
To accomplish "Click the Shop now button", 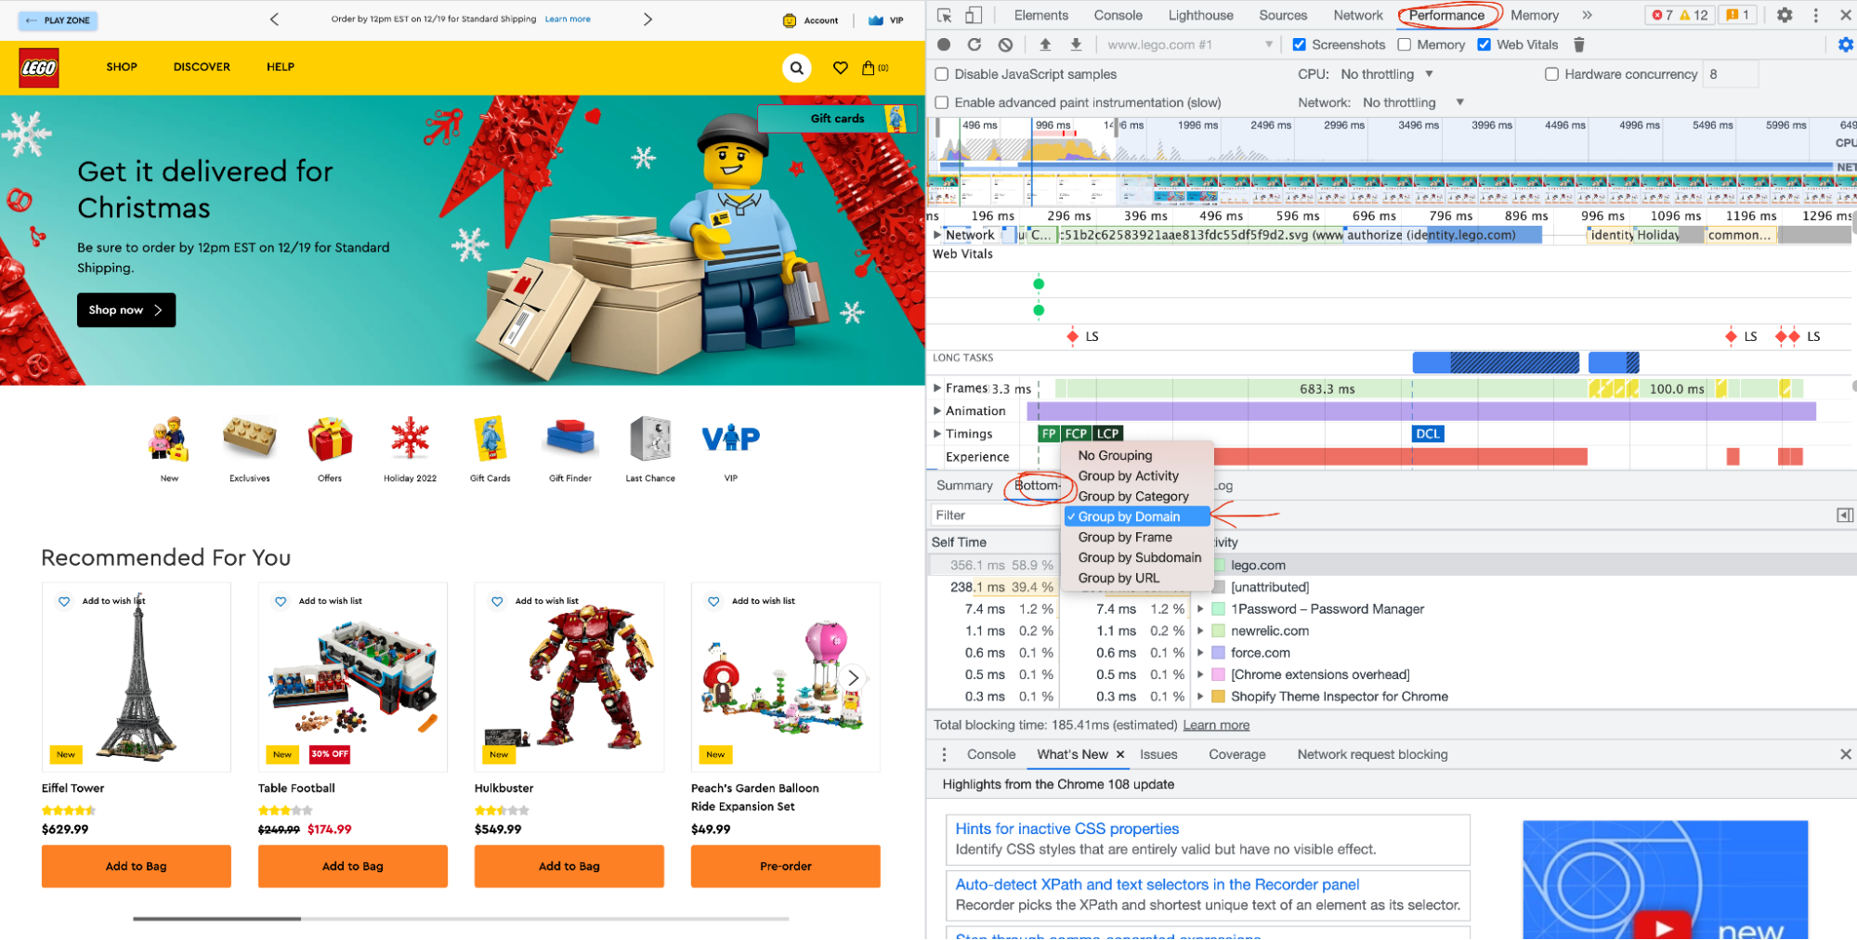I will pos(126,310).
